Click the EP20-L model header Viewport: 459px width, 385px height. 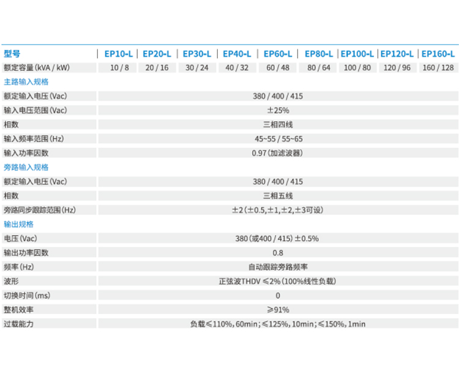[x=157, y=54]
